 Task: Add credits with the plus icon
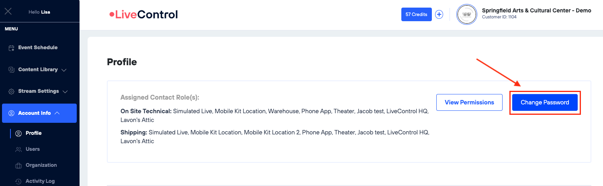439,14
